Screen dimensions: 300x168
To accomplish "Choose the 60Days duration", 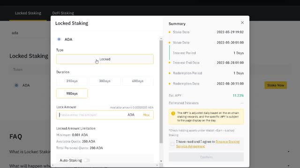I will coord(138,81).
